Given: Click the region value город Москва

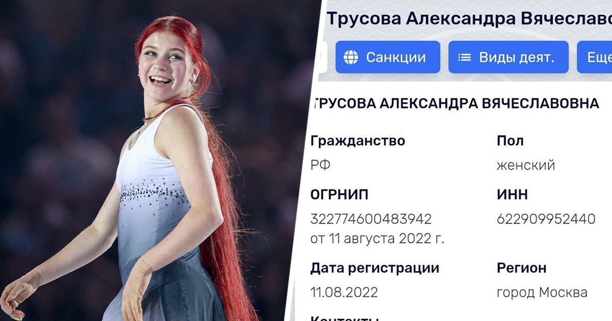Looking at the screenshot, I should point(542,293).
